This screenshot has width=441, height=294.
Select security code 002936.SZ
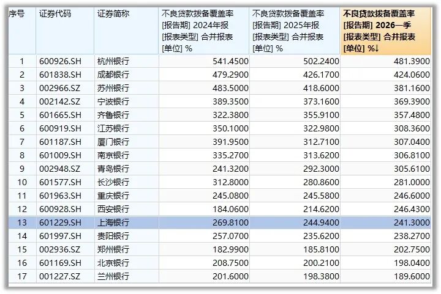click(x=59, y=249)
